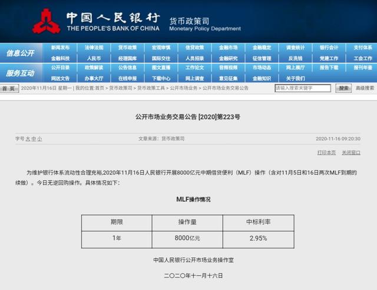Open the 意见征集 menu item
Screen dimensions: 377x290
pyautogui.click(x=228, y=78)
